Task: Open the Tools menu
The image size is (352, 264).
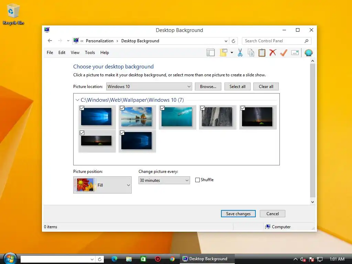Action: [x=90, y=53]
